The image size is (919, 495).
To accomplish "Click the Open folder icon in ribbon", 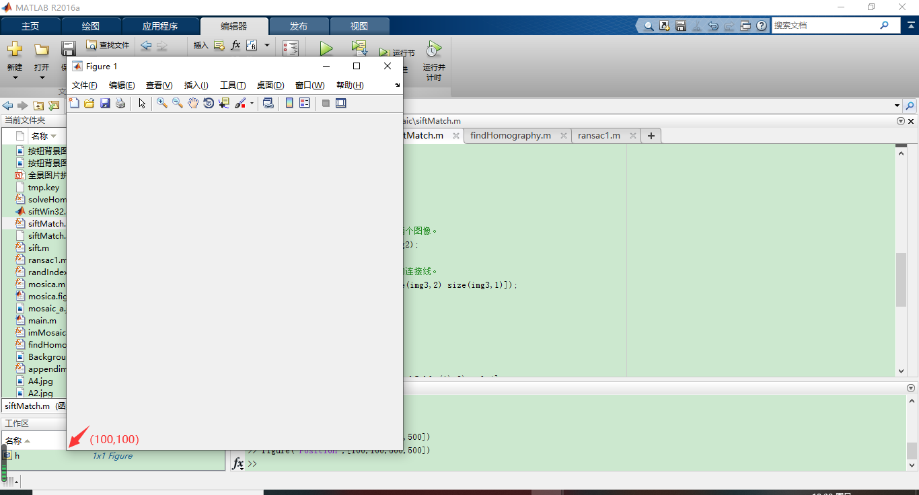I will click(x=42, y=49).
